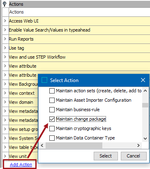Click the Maintain action sets label
Image resolution: width=150 pixels, height=169 pixels.
99,91
